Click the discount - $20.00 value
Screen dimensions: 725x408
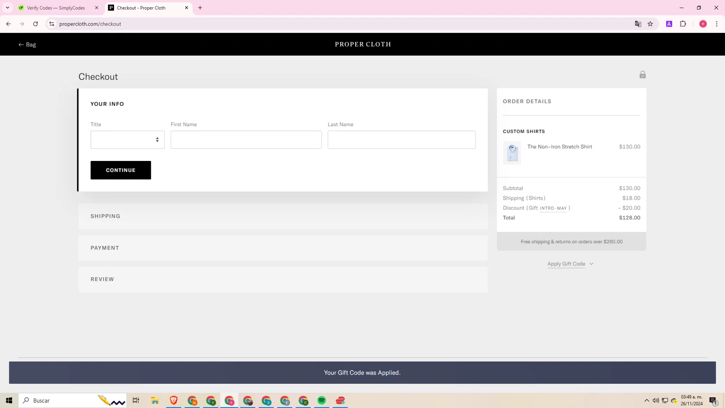point(629,208)
